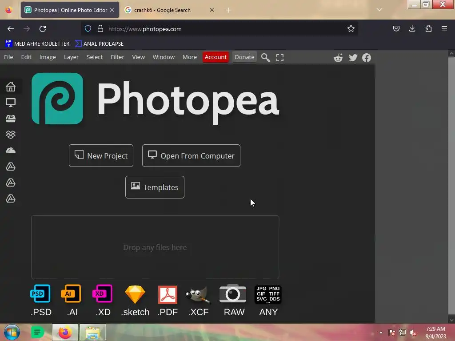Open the Home sidebar icon
455x341 pixels.
(x=11, y=87)
